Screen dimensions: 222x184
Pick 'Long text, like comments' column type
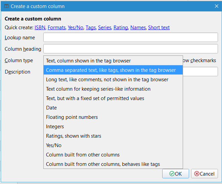[x=107, y=80]
